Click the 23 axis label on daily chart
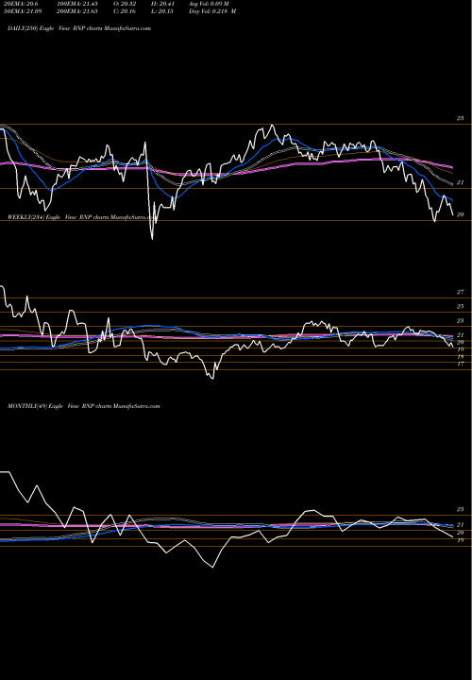Viewport: 472px width, 680px height. pyautogui.click(x=461, y=118)
